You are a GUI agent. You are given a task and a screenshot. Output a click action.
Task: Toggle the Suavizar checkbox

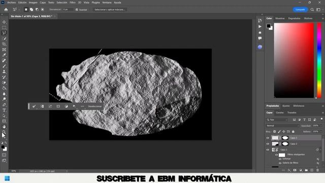coord(77,10)
